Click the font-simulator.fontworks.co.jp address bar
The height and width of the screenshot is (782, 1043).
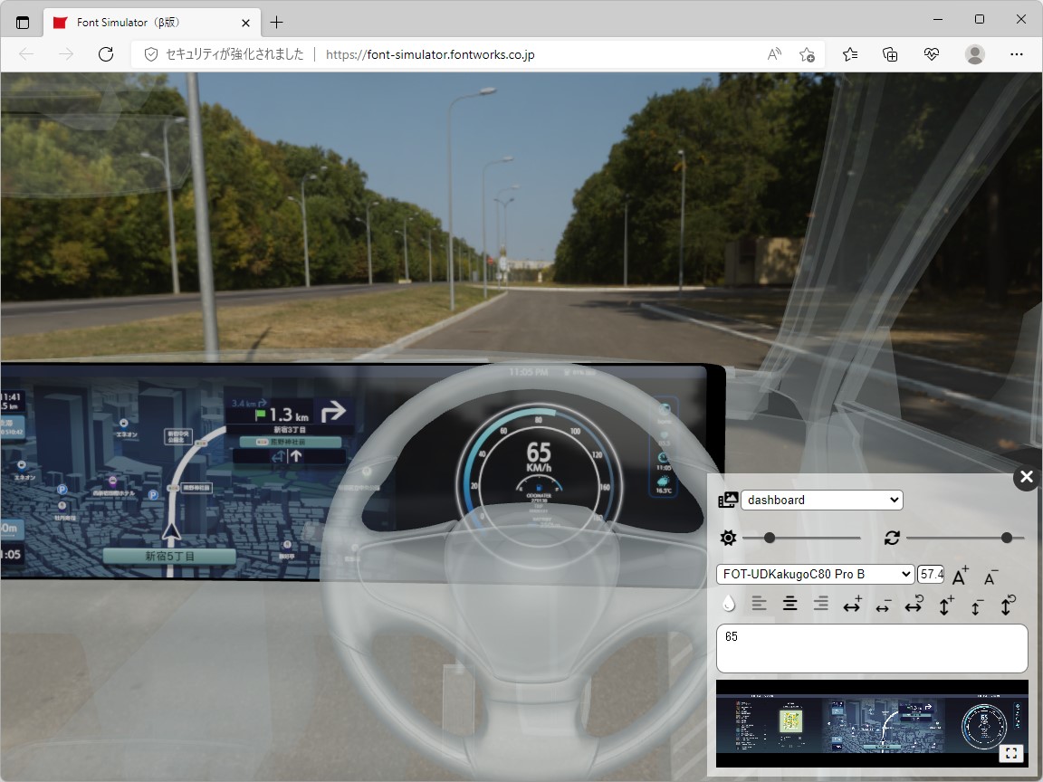[430, 54]
